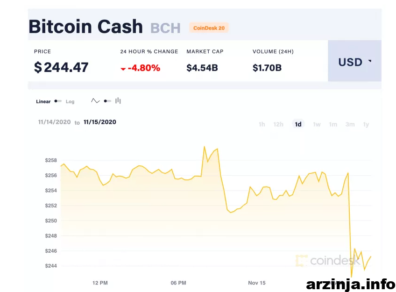Select the 1h timeframe option

[x=262, y=124]
